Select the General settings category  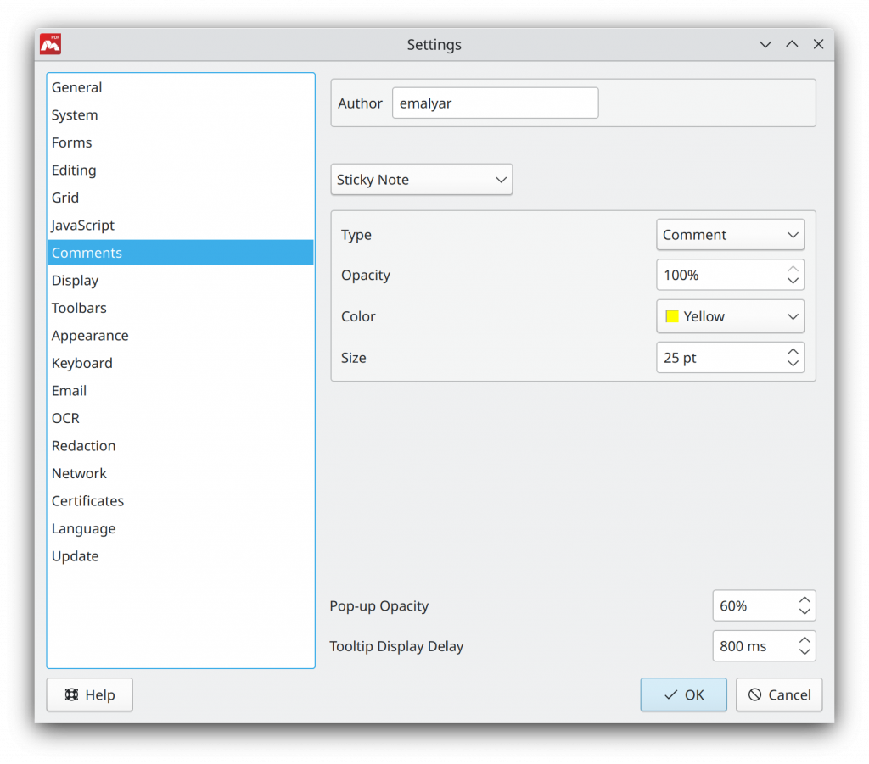click(x=76, y=86)
